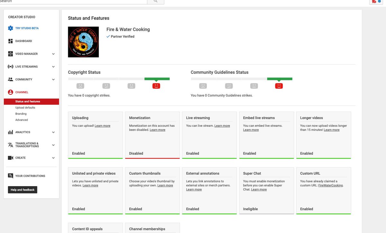Click the Fire & Water Cooking channel avatar
This screenshot has width=386, height=233.
pos(83,42)
